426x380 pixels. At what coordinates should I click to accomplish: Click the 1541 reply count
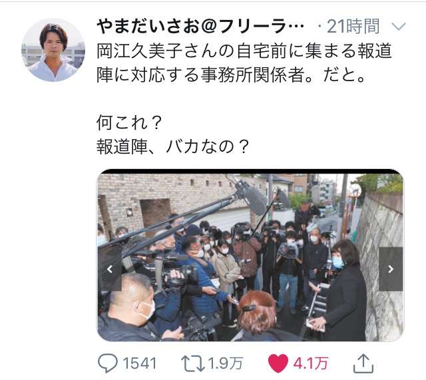140,363
